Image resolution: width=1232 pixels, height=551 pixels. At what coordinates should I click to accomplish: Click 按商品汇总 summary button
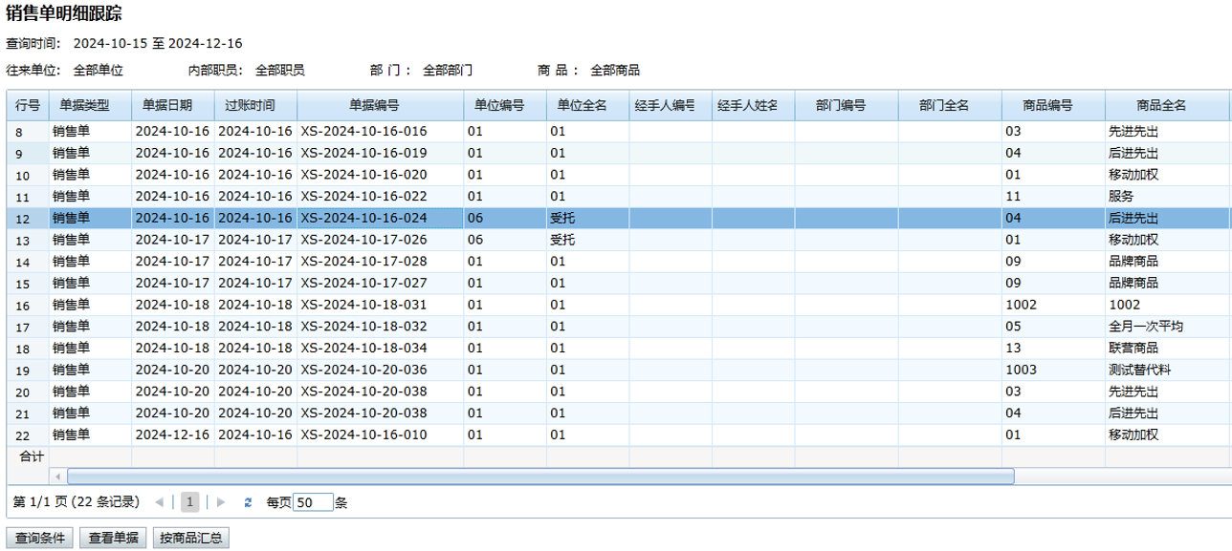pyautogui.click(x=190, y=538)
